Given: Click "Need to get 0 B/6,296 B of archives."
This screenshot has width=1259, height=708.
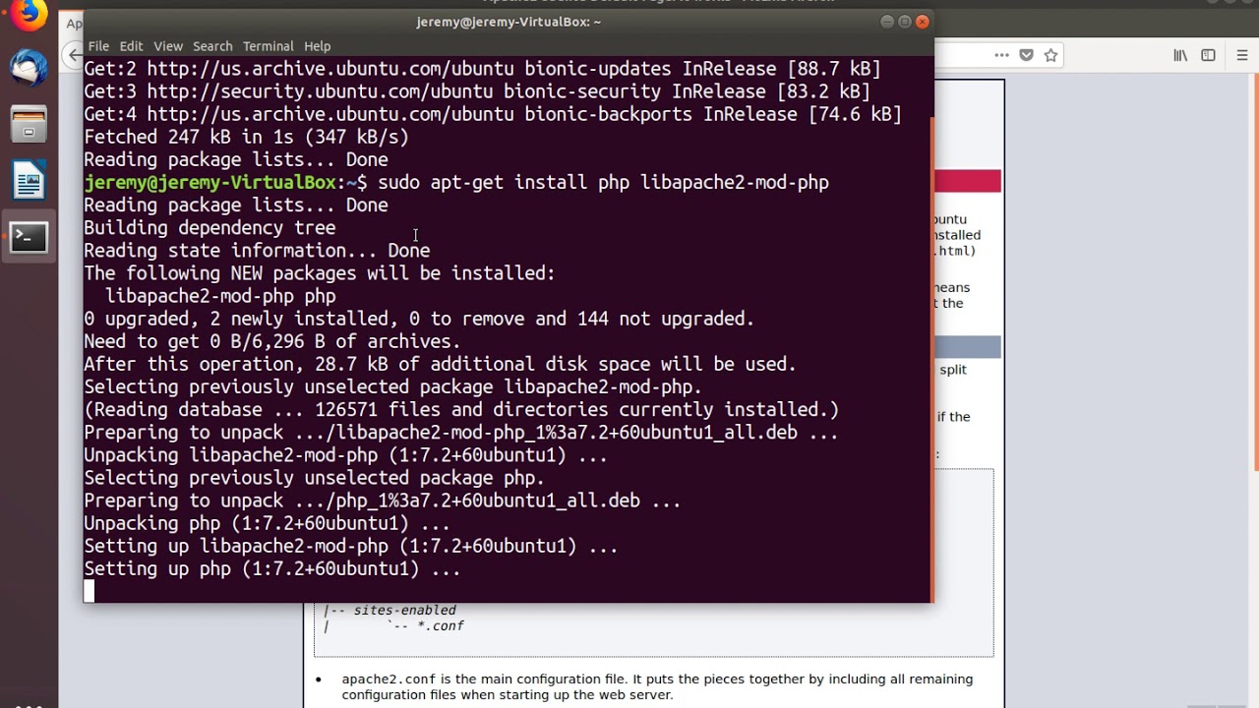Looking at the screenshot, I should [272, 341].
